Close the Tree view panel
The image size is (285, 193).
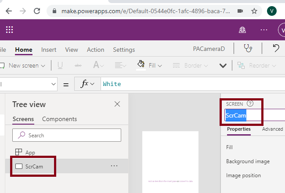click(117, 104)
